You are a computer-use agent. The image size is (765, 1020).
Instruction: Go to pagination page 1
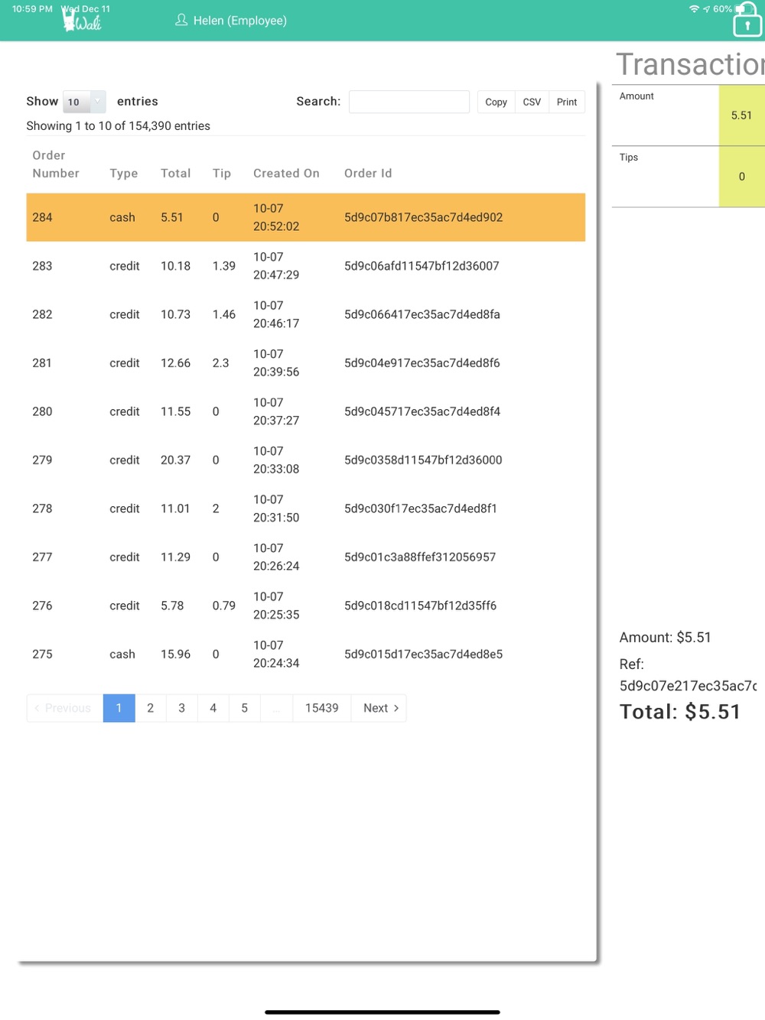tap(119, 708)
